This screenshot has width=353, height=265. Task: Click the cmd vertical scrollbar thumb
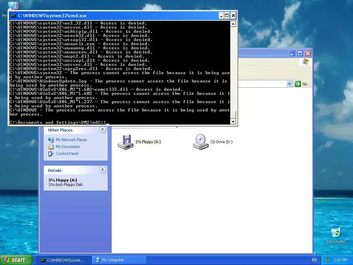pyautogui.click(x=233, y=115)
